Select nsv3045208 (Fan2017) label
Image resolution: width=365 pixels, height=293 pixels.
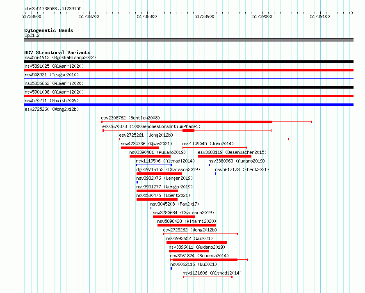click(175, 204)
